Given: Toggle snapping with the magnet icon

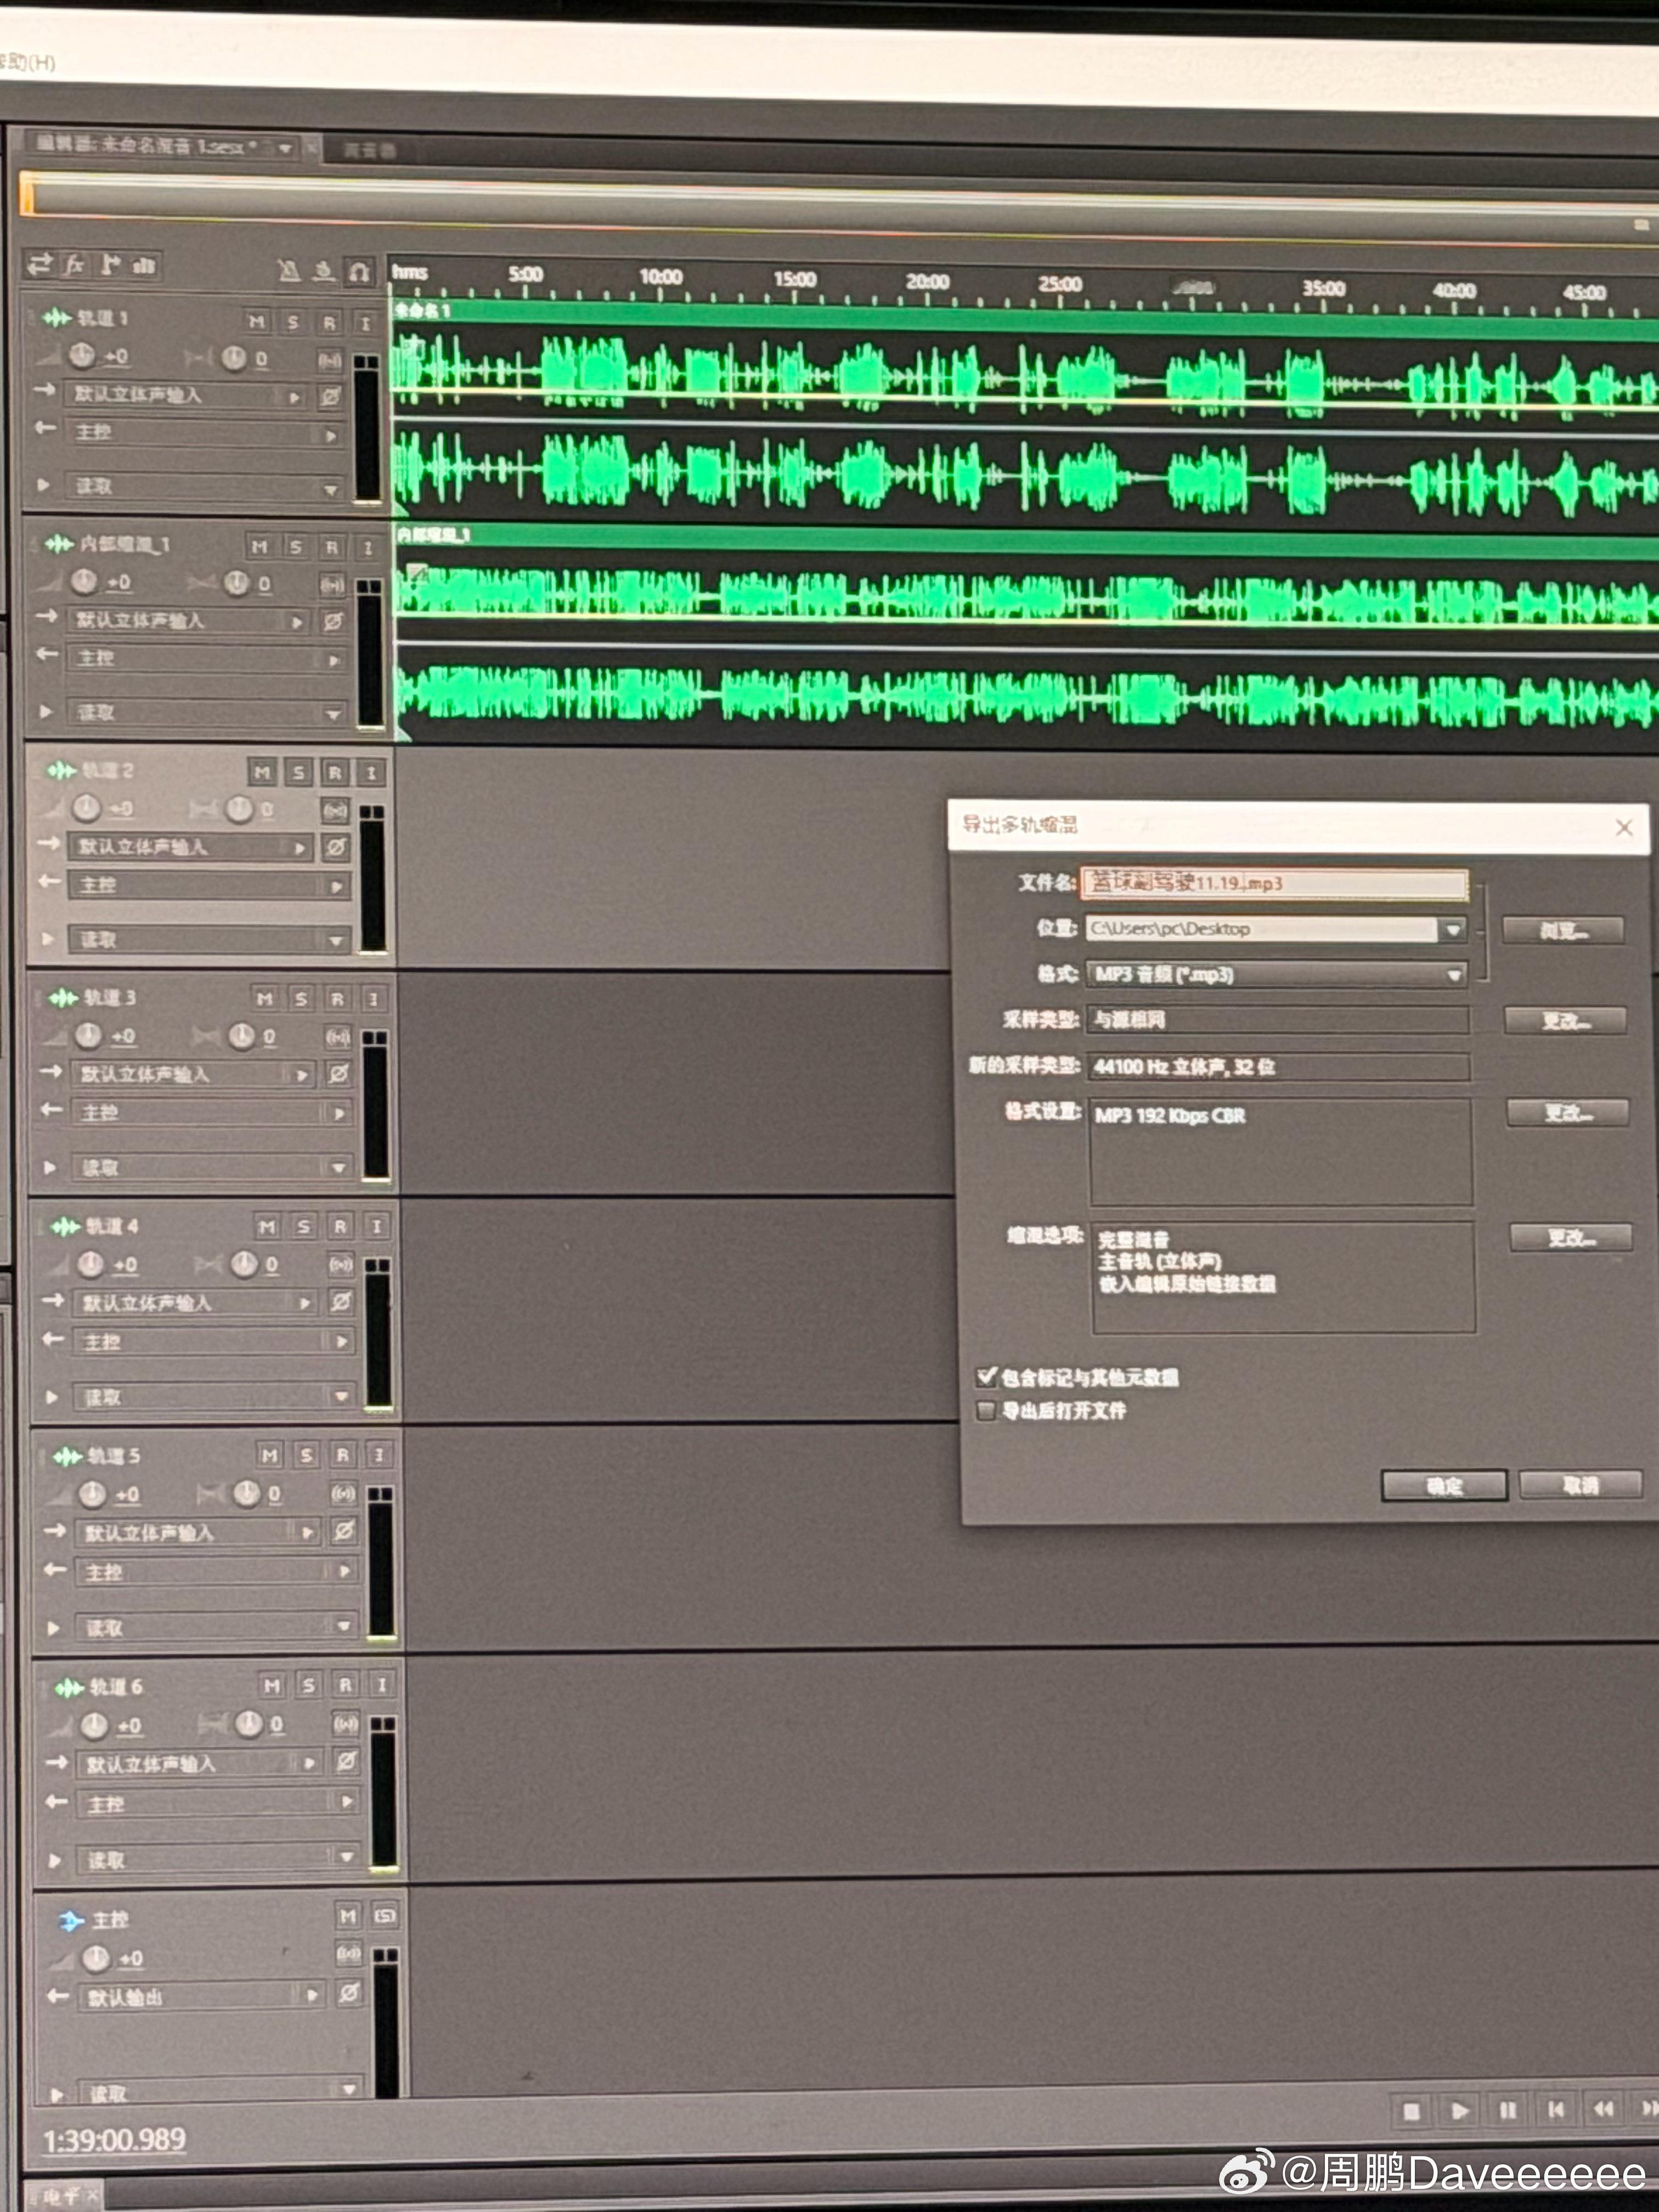Looking at the screenshot, I should [358, 271].
